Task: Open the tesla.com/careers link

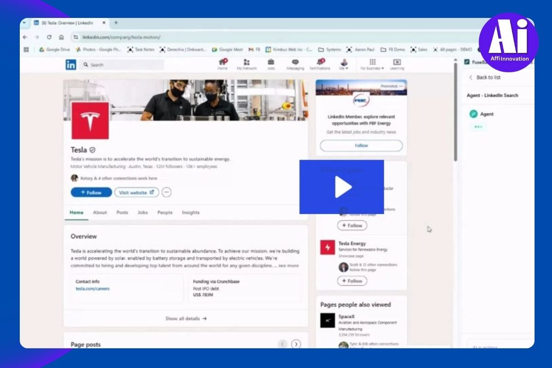Action: pos(92,289)
